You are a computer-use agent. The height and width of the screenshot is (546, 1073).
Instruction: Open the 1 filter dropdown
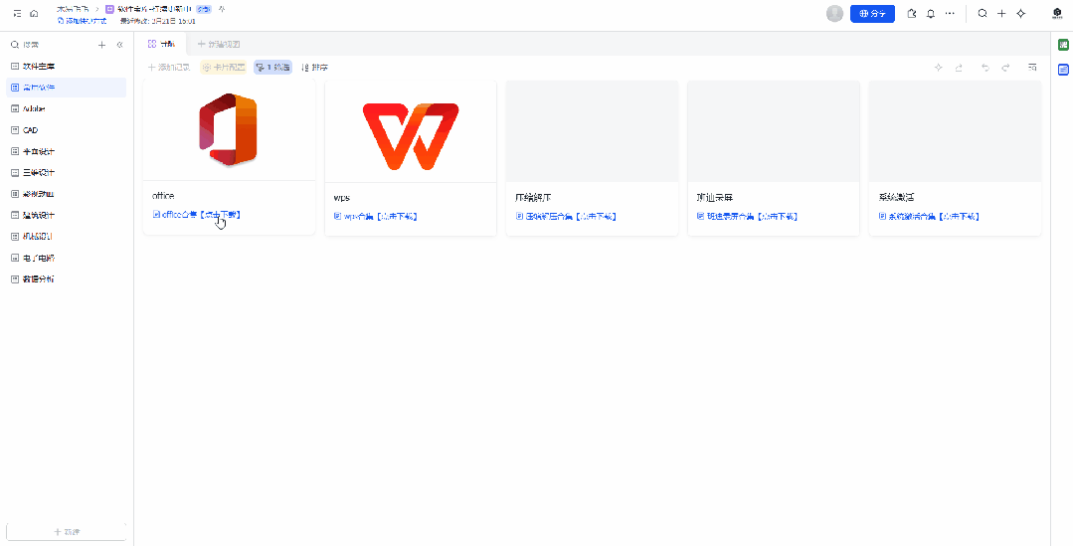(273, 67)
